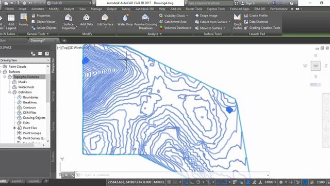Click the Catchment Area tool
The image size is (330, 186).
click(173, 22)
